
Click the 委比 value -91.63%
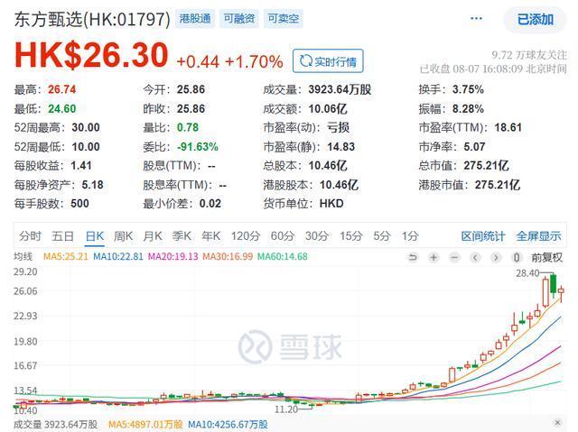pyautogui.click(x=198, y=147)
